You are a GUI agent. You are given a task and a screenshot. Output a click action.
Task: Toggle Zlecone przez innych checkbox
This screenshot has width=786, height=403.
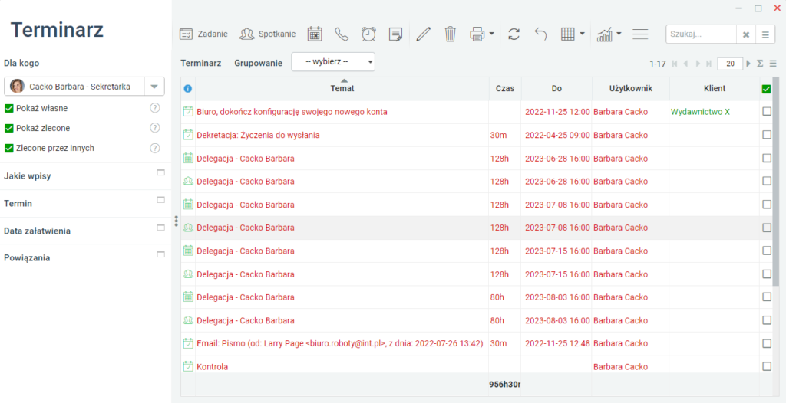tap(8, 148)
